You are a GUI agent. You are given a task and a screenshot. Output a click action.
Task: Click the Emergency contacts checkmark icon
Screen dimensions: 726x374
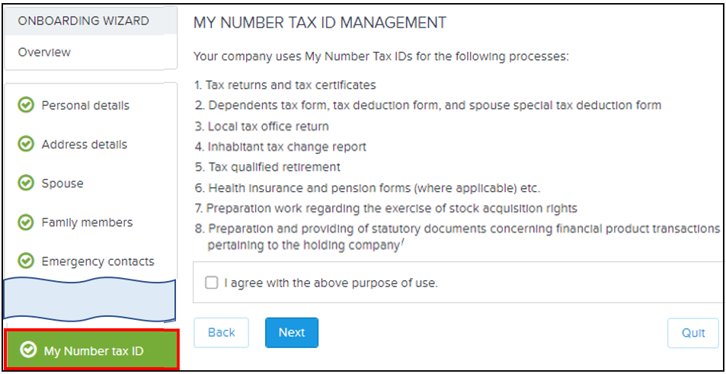pos(26,261)
